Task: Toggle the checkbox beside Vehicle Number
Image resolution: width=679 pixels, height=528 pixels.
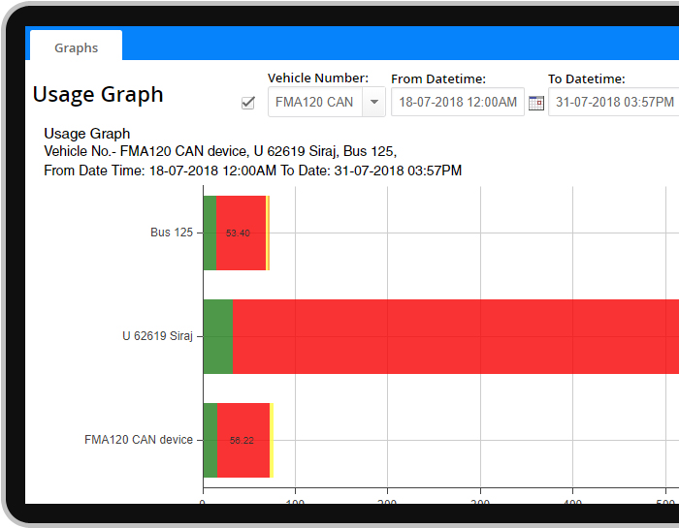Action: coord(248,103)
